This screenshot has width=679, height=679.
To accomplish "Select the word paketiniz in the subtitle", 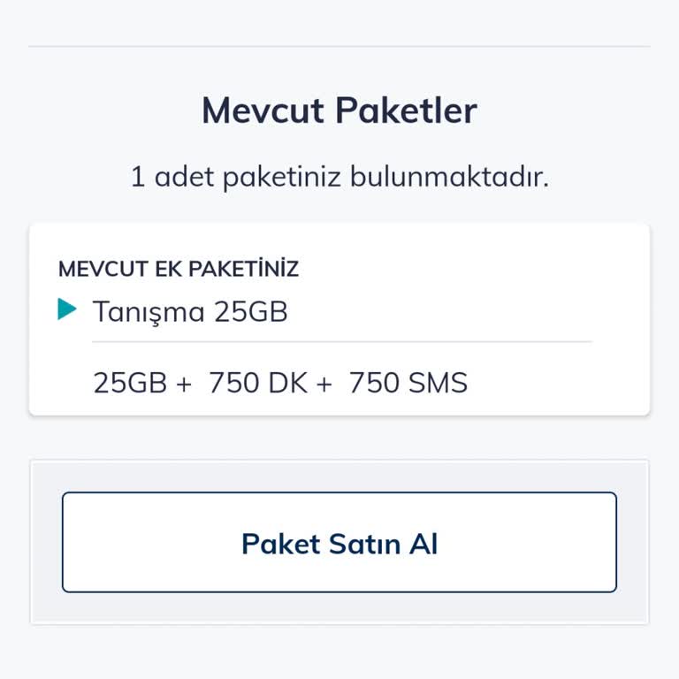I will point(281,177).
